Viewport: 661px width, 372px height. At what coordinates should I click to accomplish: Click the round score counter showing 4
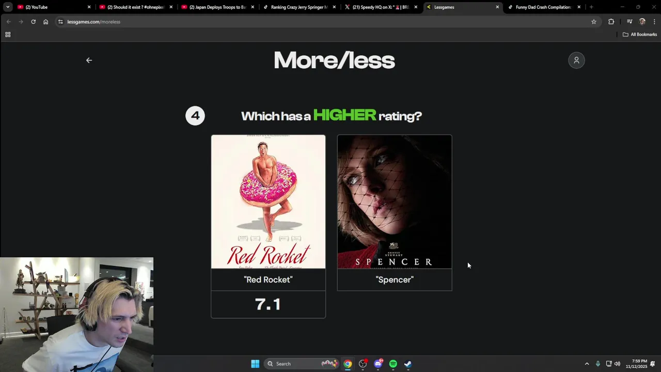click(x=195, y=116)
